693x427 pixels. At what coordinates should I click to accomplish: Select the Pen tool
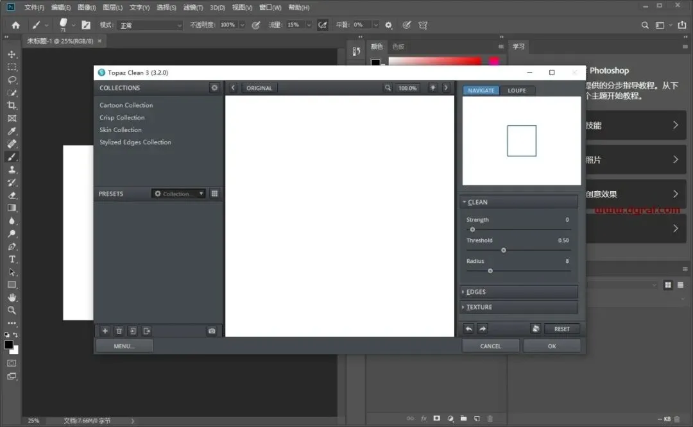(x=12, y=246)
